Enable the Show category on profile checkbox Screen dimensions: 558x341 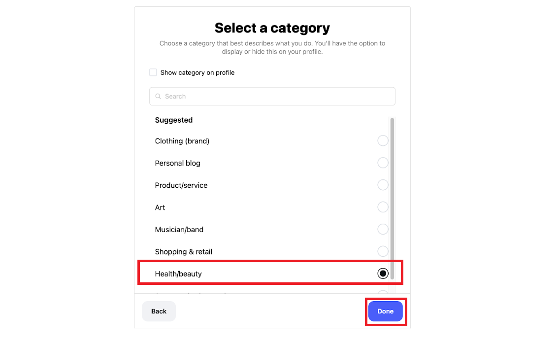153,72
